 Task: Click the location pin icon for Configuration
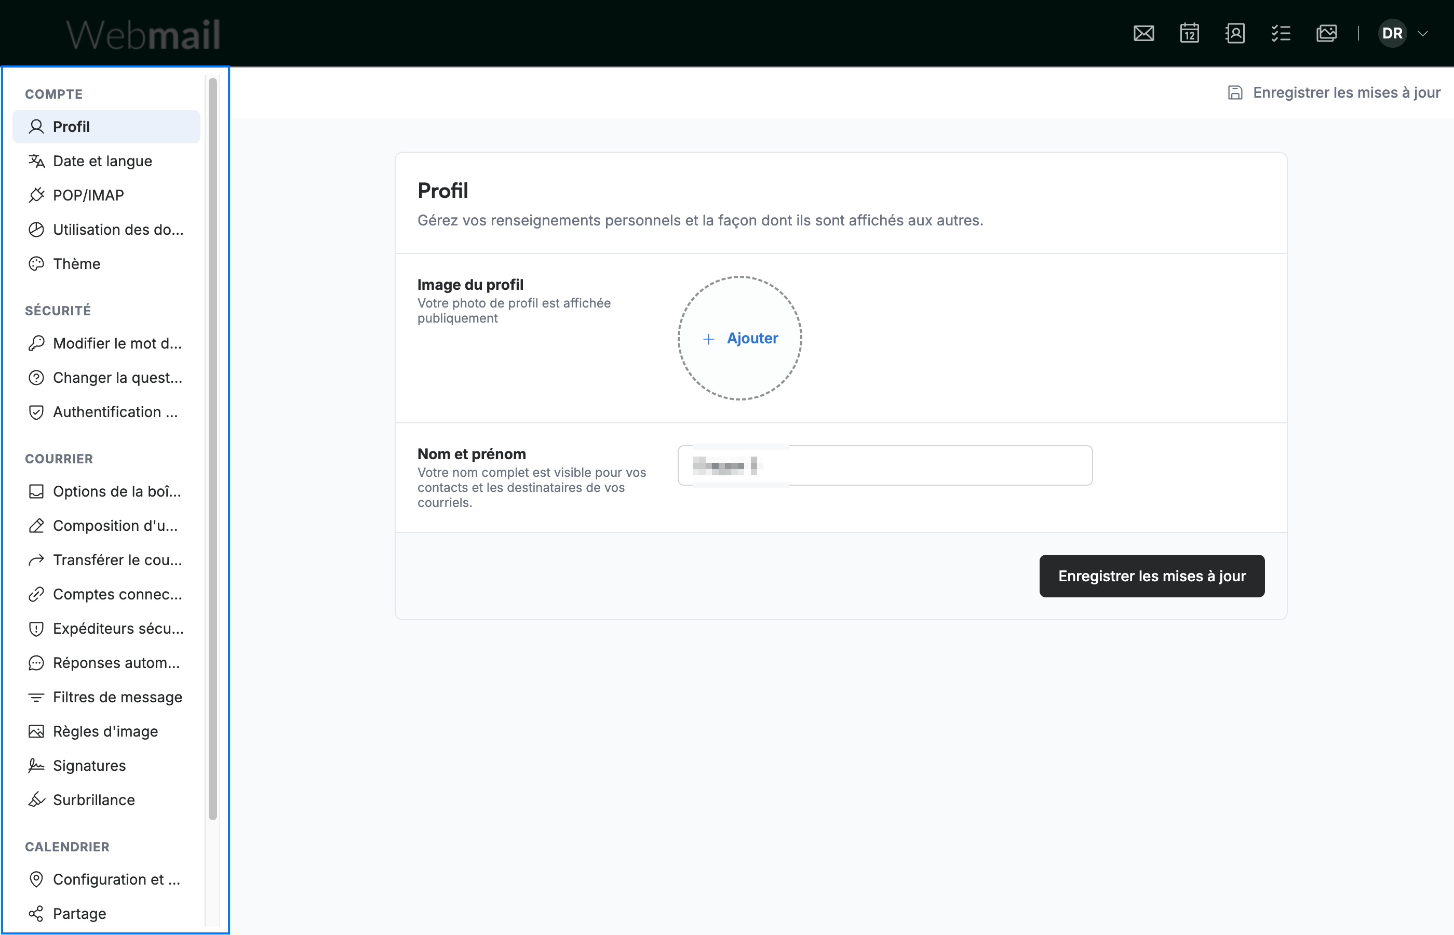click(x=36, y=879)
